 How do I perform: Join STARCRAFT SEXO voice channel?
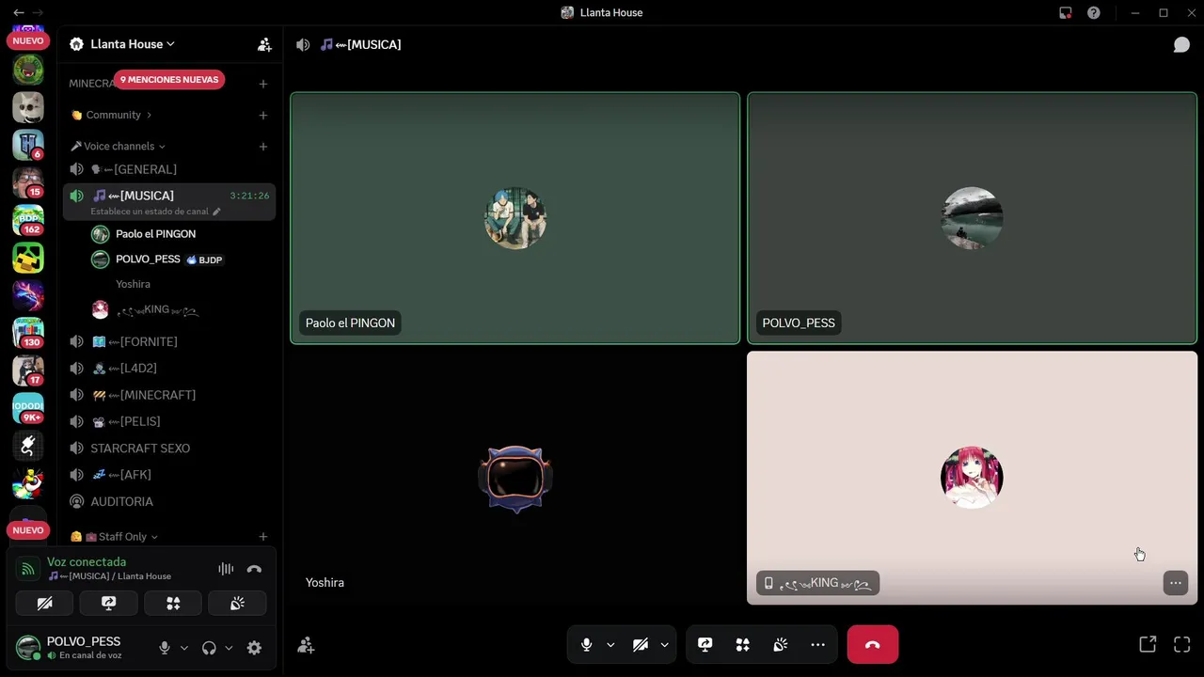pyautogui.click(x=169, y=449)
